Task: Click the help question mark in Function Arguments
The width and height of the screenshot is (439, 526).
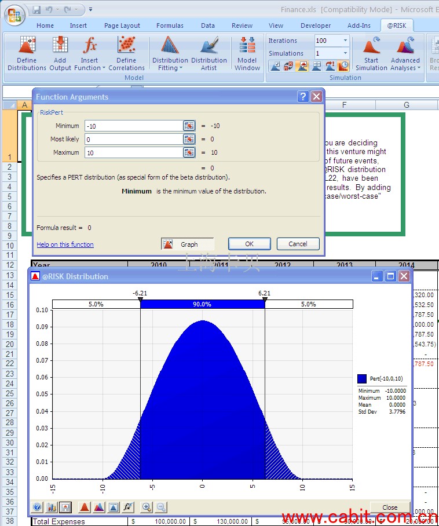Action: pos(303,97)
